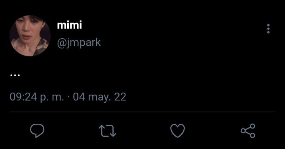285x149 pixels.
Task: Reply to the tweet using the speech bubble icon
Action: click(37, 130)
